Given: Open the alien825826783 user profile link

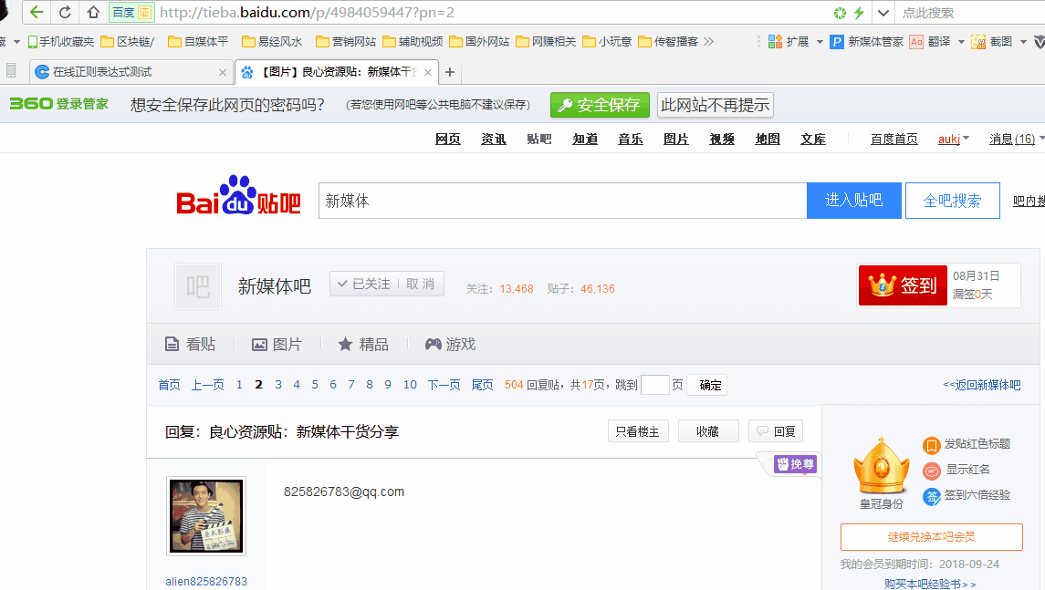Looking at the screenshot, I should tap(206, 582).
